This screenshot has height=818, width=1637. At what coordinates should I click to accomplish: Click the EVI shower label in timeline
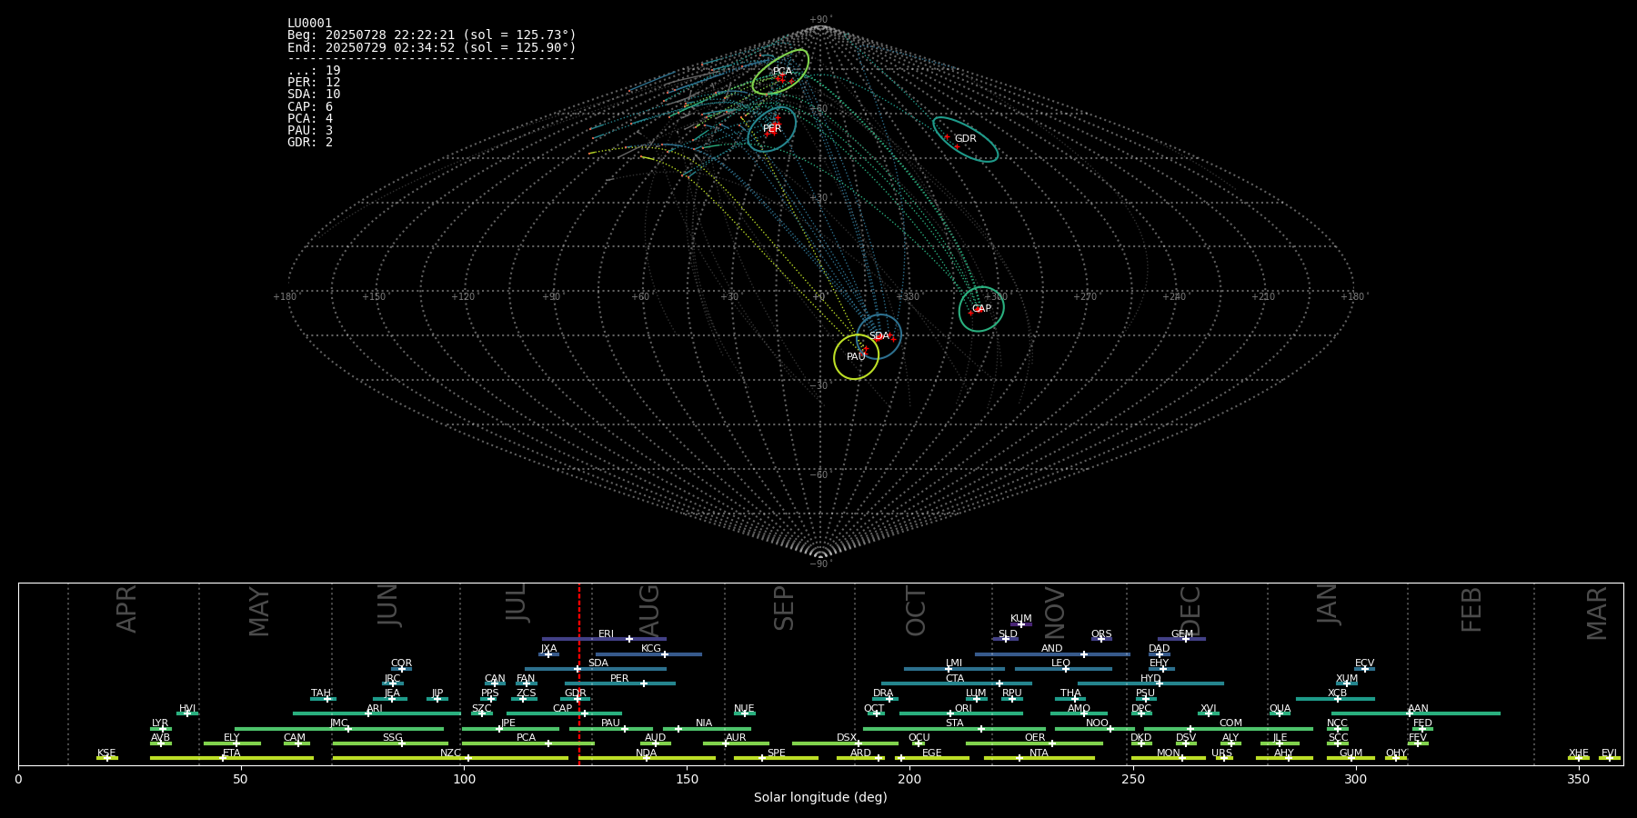coord(1609,753)
